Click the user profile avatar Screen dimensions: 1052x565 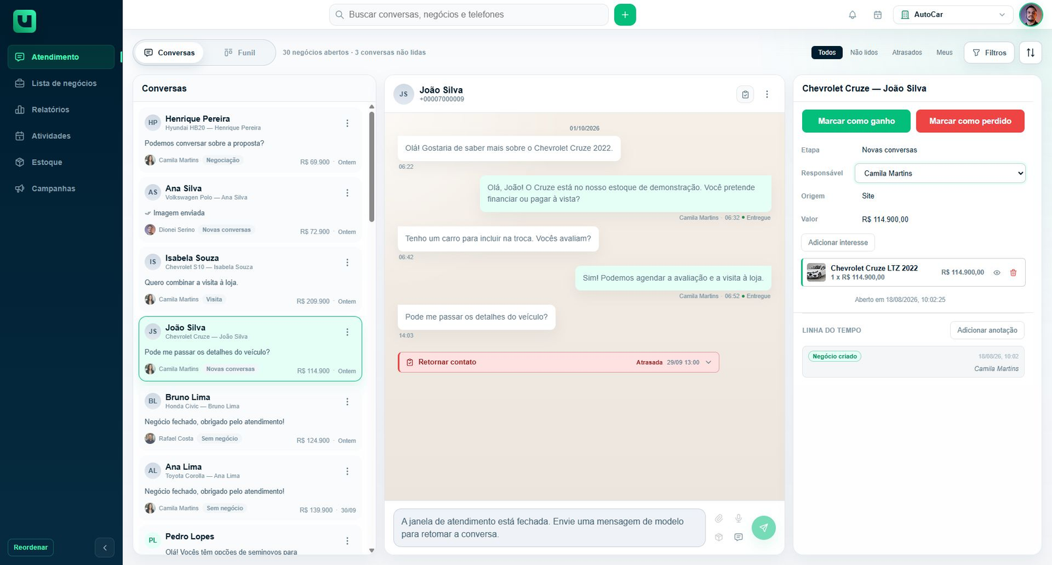tap(1030, 14)
